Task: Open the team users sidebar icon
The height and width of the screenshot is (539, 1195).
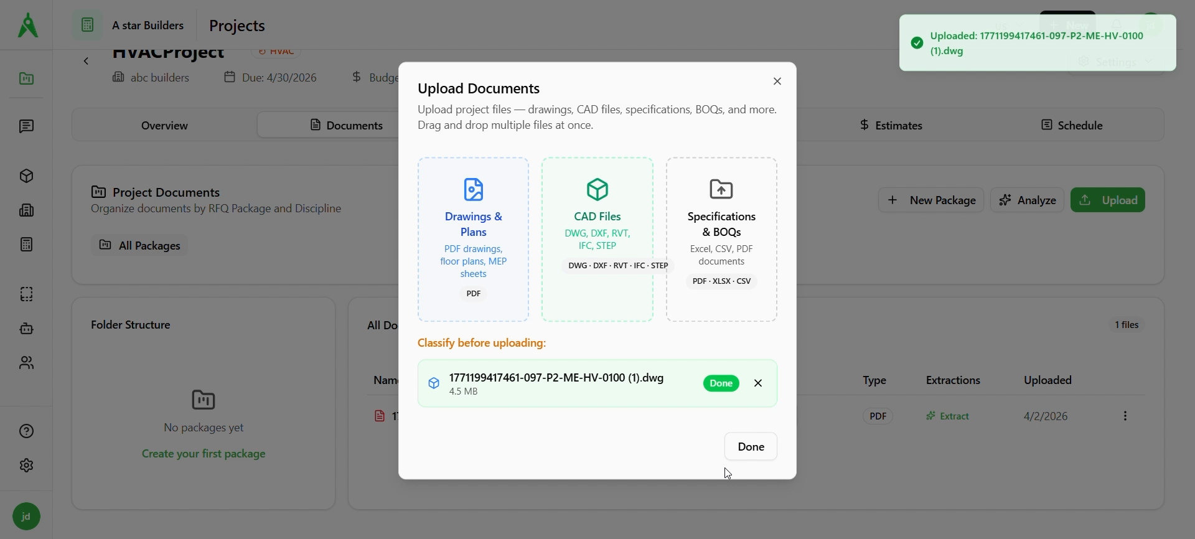Action: (26, 363)
